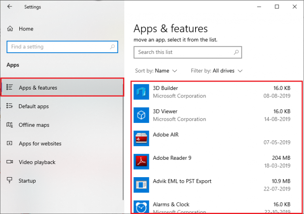Click the Apps for websites icon
Screen dimensions: 304x214
point(9,143)
